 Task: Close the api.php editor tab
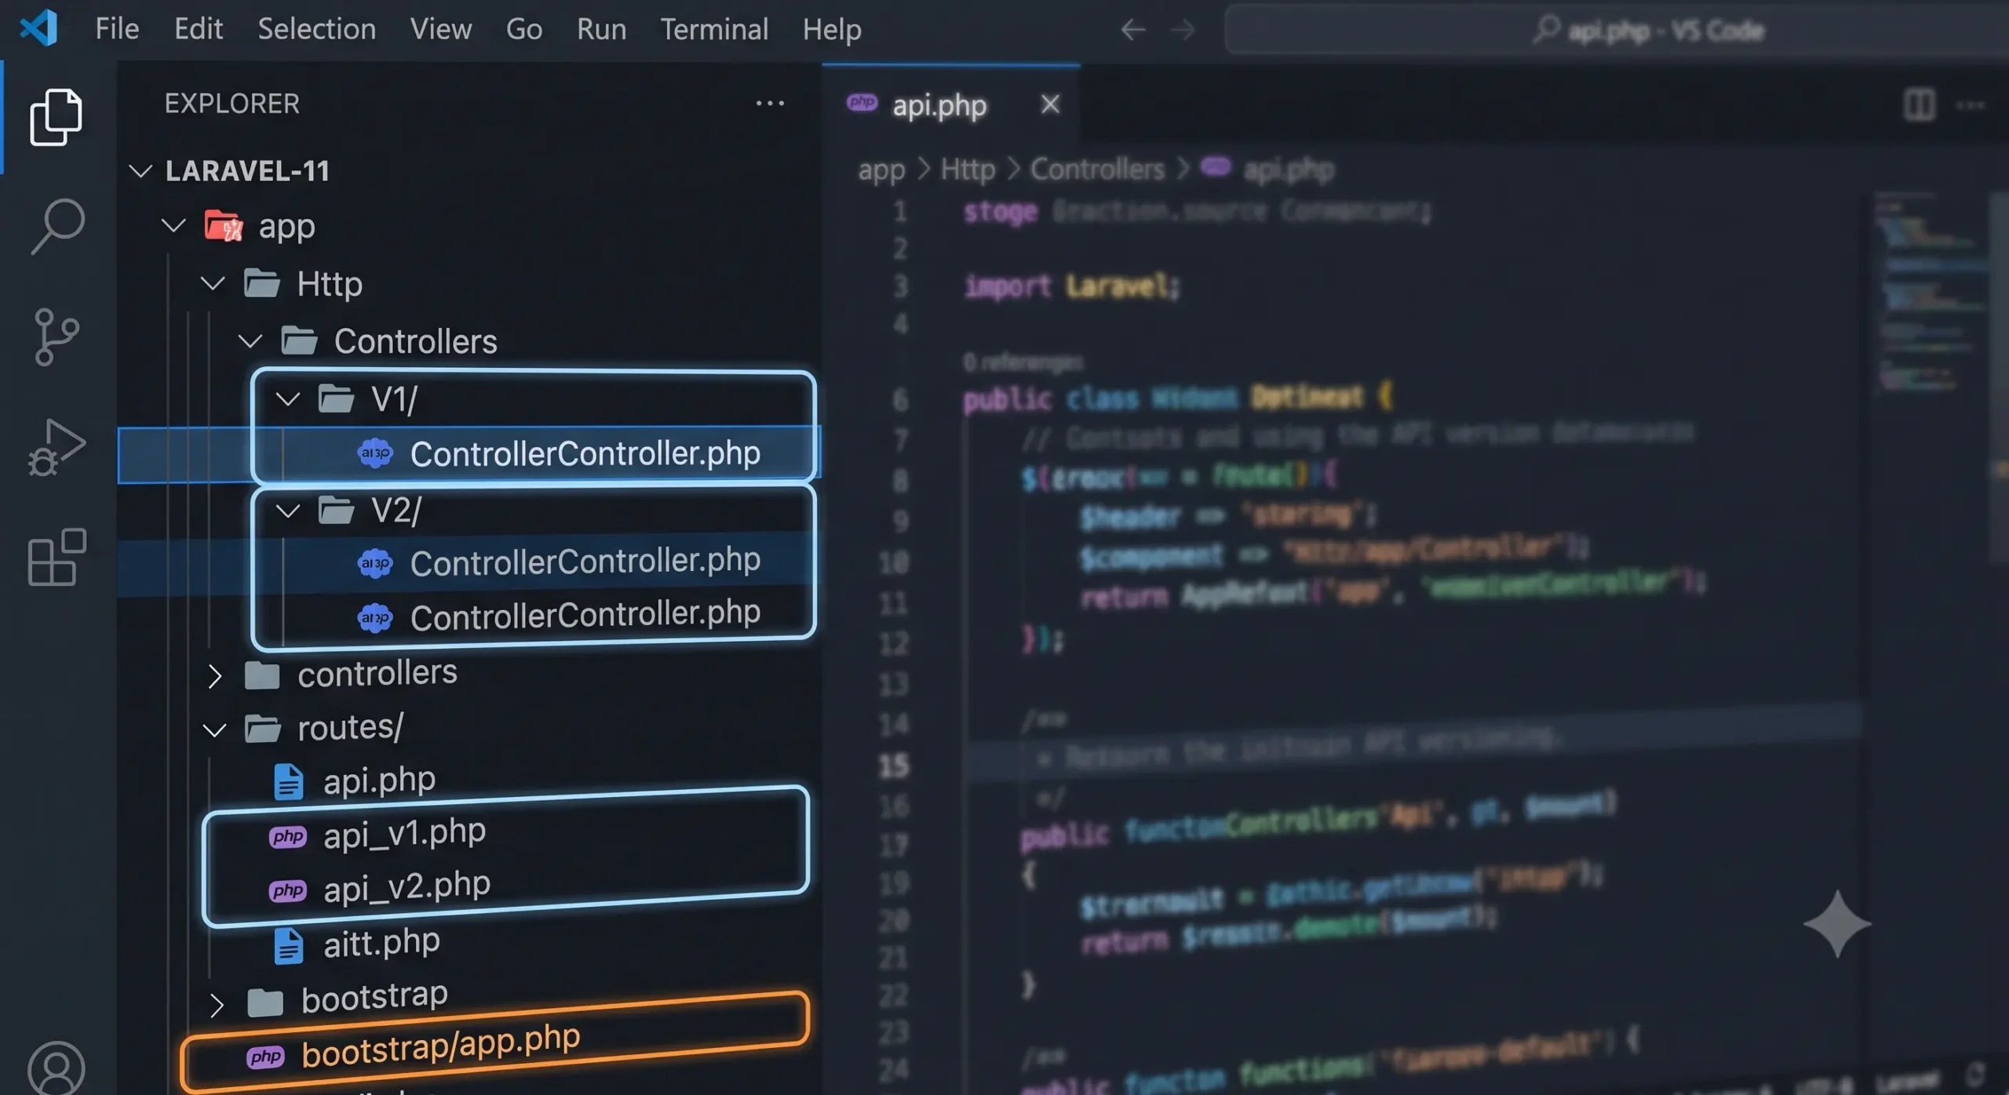(1050, 104)
